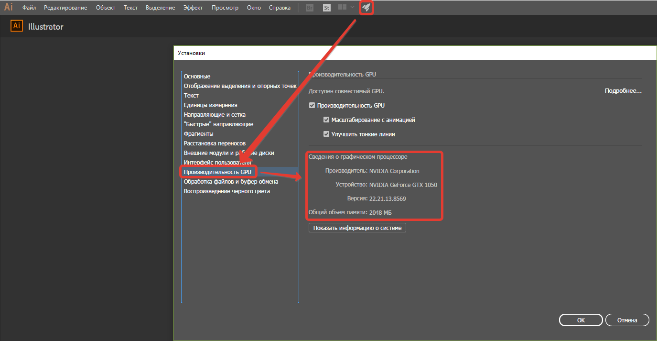
Task: Click the NVIDIA Corporation manufacturer value
Action: click(x=394, y=171)
